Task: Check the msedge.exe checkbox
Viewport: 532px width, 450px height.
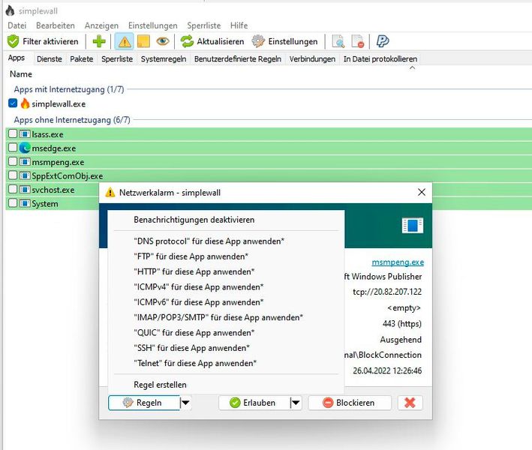Action: click(13, 148)
